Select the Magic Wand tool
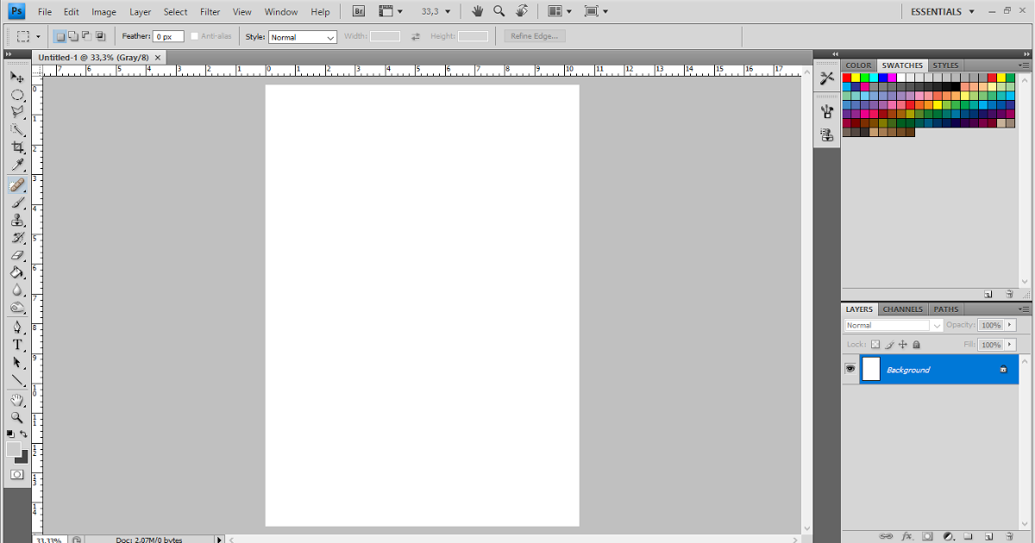Screen dimensions: 1035x543 click(16, 130)
